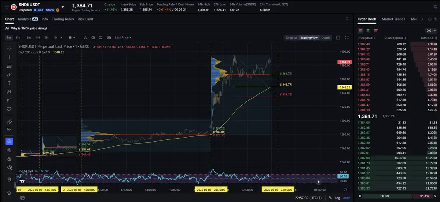Show sell orders only view

[x=376, y=31]
